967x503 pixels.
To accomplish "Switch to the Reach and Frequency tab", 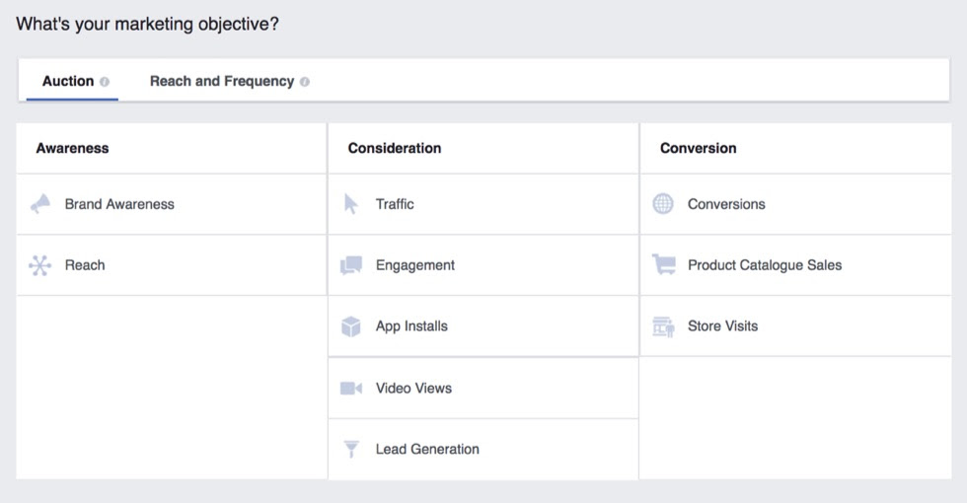I will 229,81.
